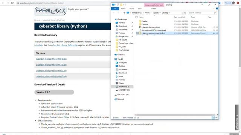241x135 pixels.
Task: Click the blue Help icon in Explorer ribbon
Action: (217, 9)
